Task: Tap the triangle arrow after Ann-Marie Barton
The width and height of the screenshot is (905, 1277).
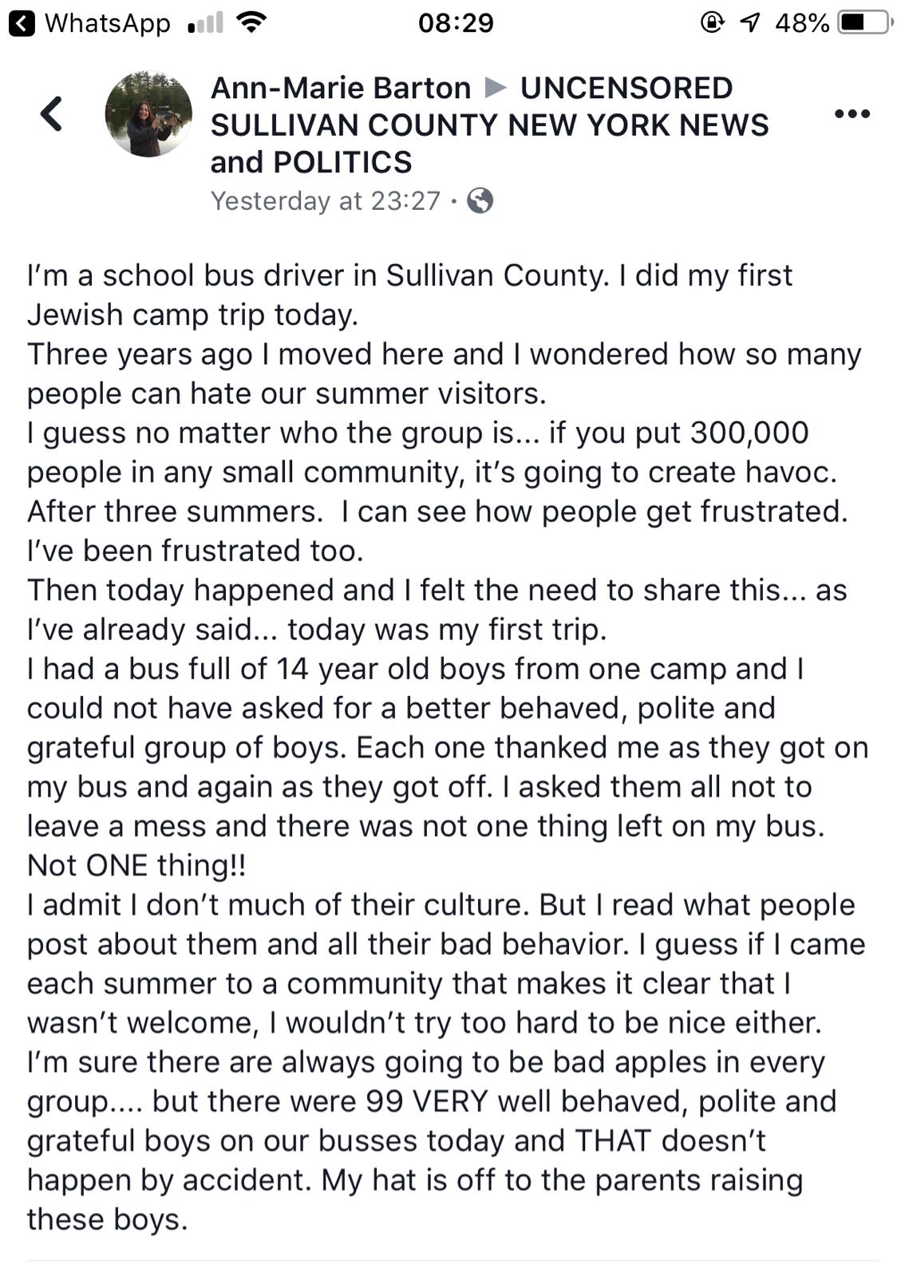Action: (496, 87)
